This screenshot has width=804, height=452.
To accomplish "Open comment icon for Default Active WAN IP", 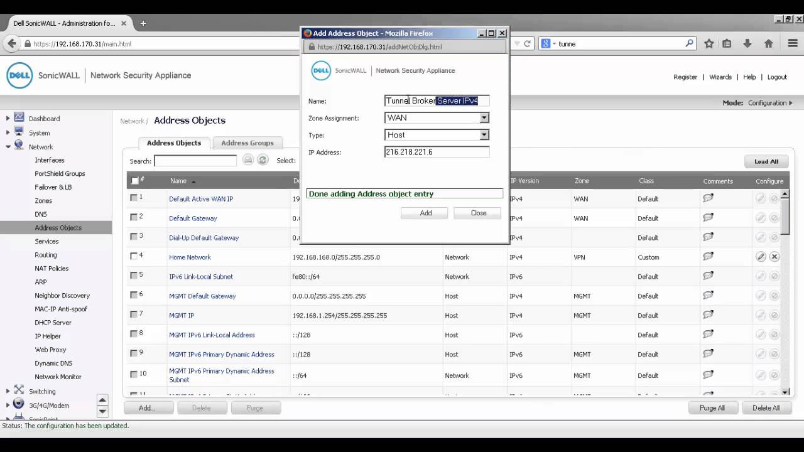I will pos(708,198).
